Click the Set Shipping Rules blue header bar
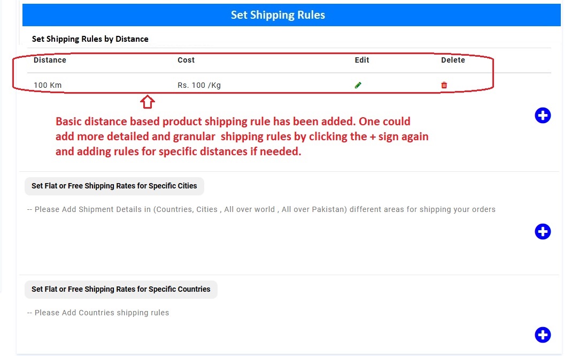This screenshot has height=356, width=579. (x=291, y=15)
